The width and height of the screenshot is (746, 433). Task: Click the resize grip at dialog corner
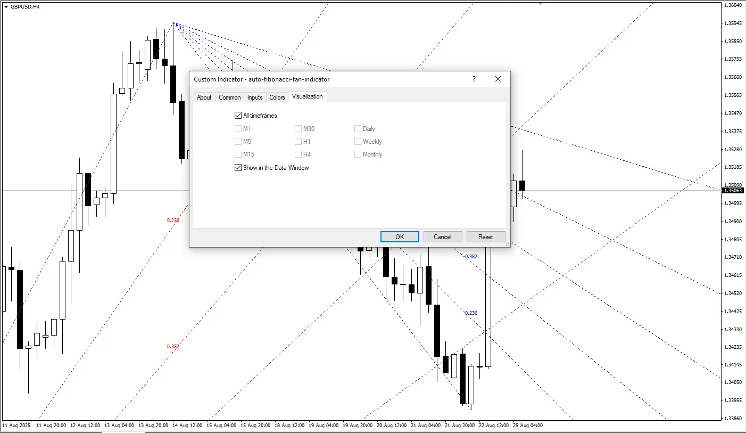pos(507,244)
